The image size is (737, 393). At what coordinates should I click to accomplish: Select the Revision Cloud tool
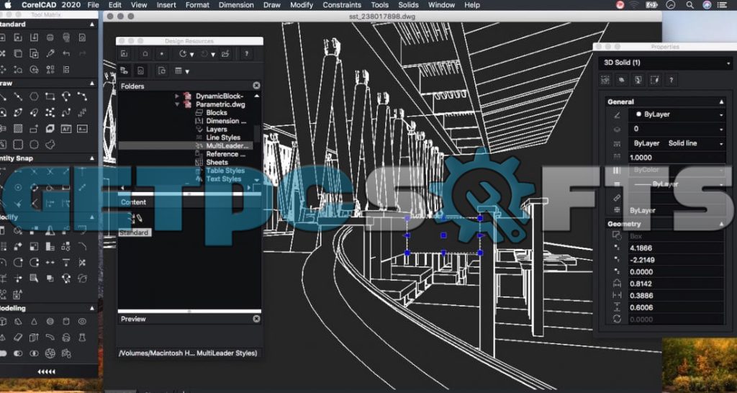(x=50, y=144)
